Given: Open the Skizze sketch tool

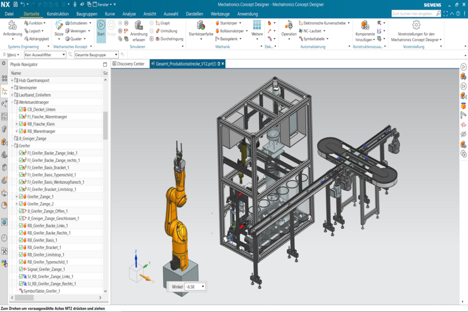Looking at the screenshot, I should point(59,25).
